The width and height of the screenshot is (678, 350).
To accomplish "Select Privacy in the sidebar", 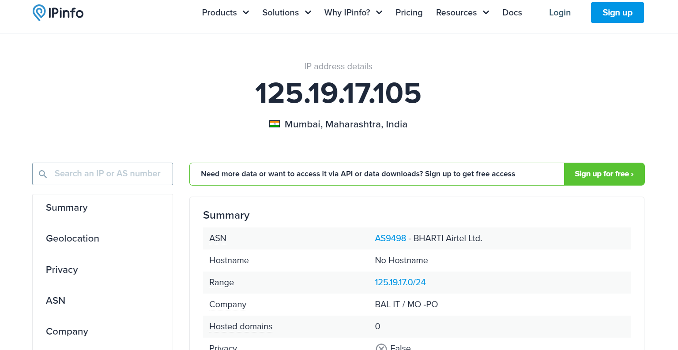I will pyautogui.click(x=62, y=270).
